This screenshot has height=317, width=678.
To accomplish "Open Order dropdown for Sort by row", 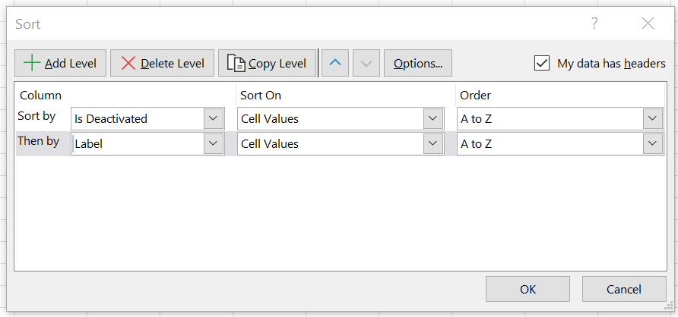I will (x=652, y=118).
